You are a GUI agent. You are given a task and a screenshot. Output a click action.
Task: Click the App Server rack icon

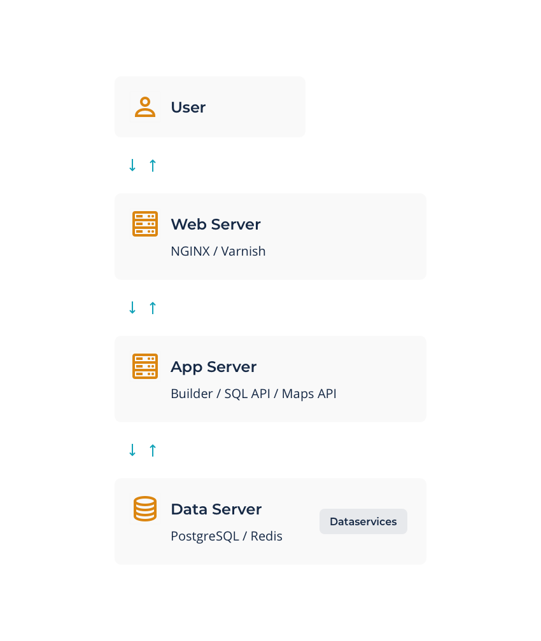coord(145,366)
